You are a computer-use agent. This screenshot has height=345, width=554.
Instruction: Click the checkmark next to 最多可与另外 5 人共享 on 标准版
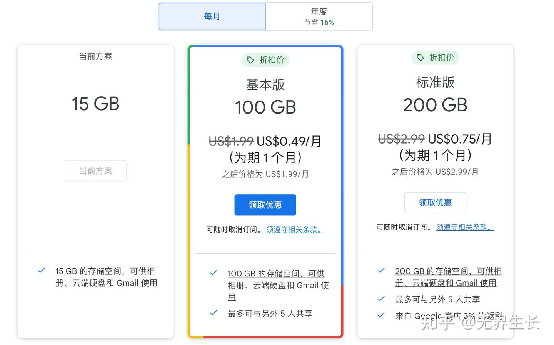tap(381, 299)
